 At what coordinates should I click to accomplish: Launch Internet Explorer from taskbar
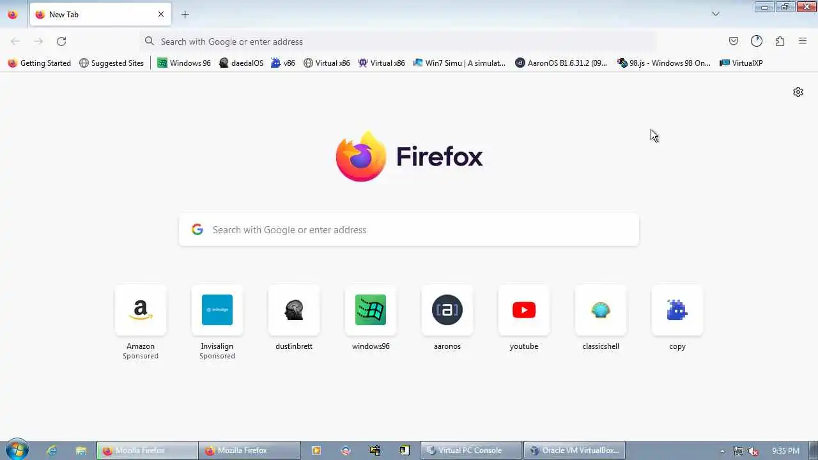[52, 450]
